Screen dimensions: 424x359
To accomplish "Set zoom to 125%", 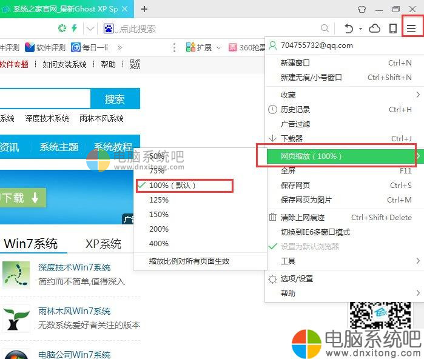I will (x=200, y=200).
